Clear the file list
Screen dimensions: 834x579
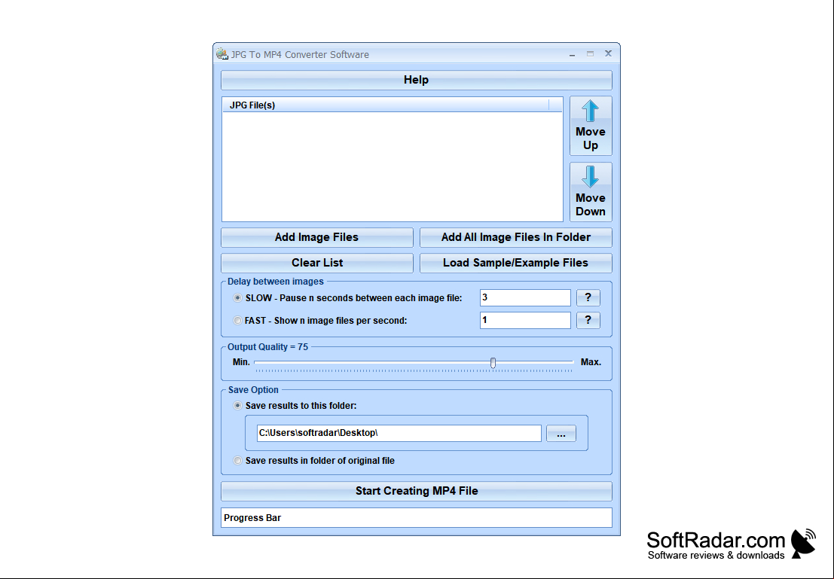317,263
